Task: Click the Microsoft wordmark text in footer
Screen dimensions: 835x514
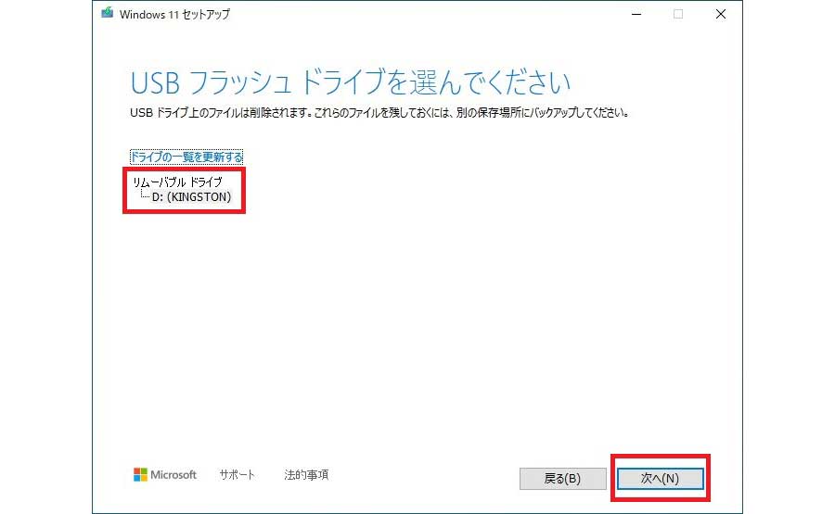Action: pyautogui.click(x=174, y=475)
